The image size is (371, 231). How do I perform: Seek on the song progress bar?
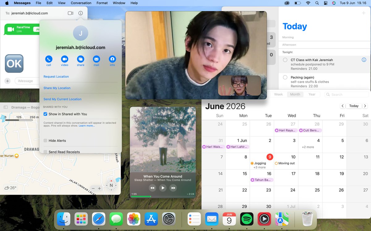pyautogui.click(x=163, y=197)
